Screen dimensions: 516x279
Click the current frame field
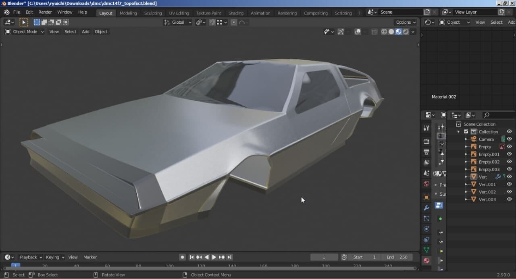click(324, 257)
